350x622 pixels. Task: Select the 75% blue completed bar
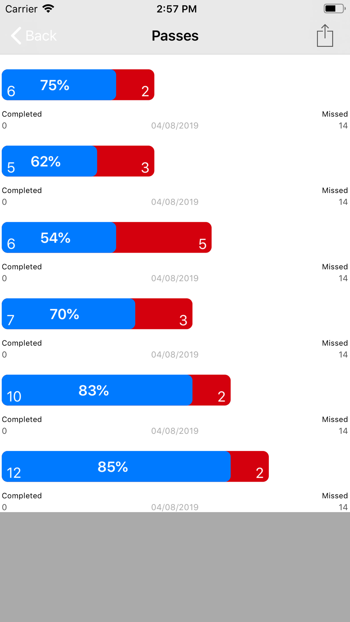[59, 85]
